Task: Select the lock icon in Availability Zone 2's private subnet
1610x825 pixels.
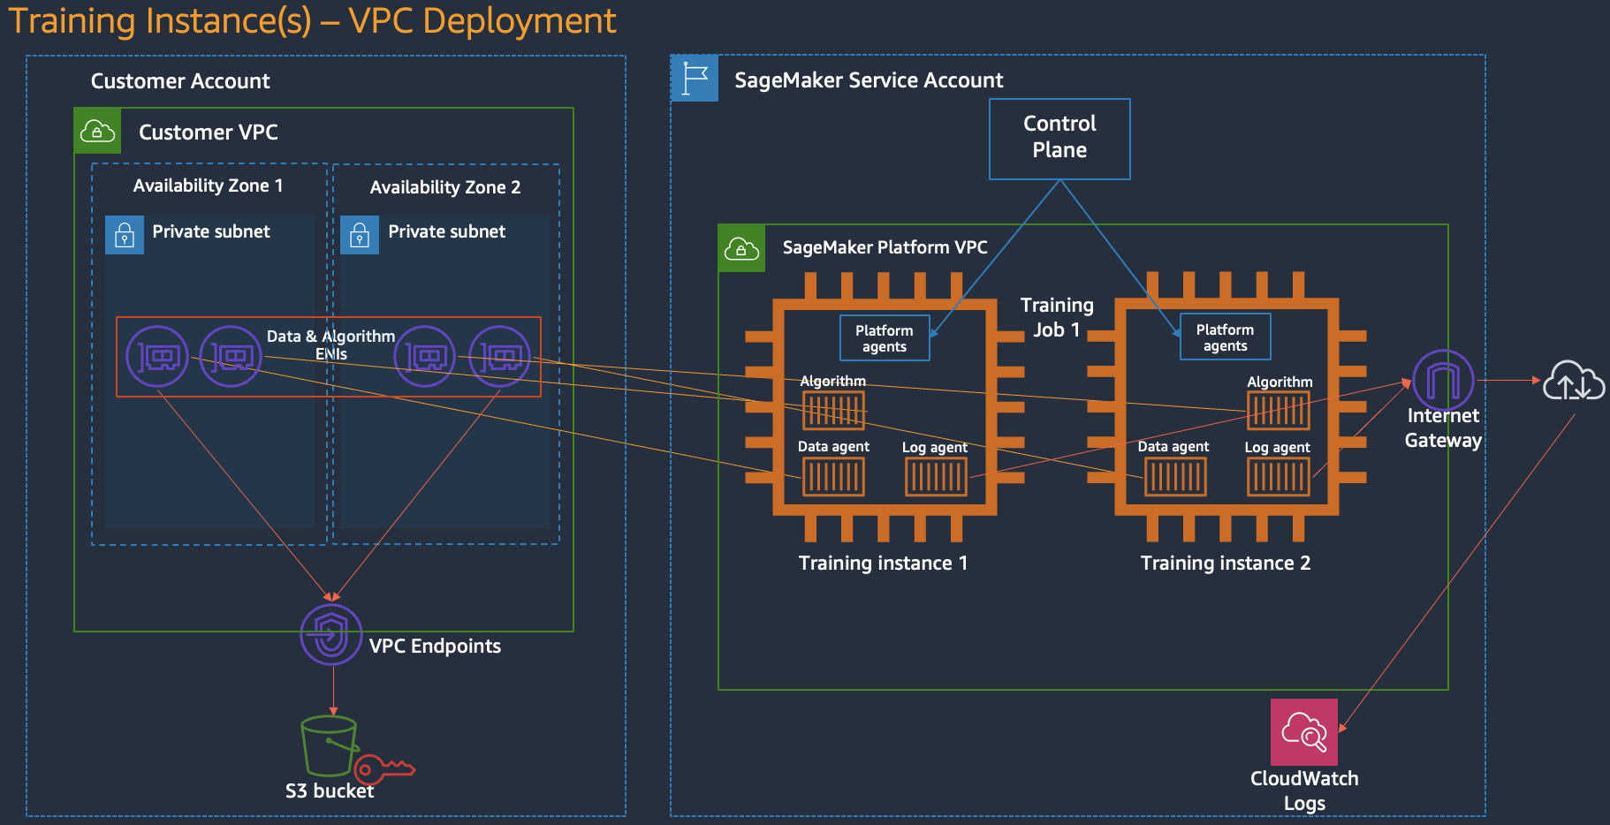Action: coord(360,235)
